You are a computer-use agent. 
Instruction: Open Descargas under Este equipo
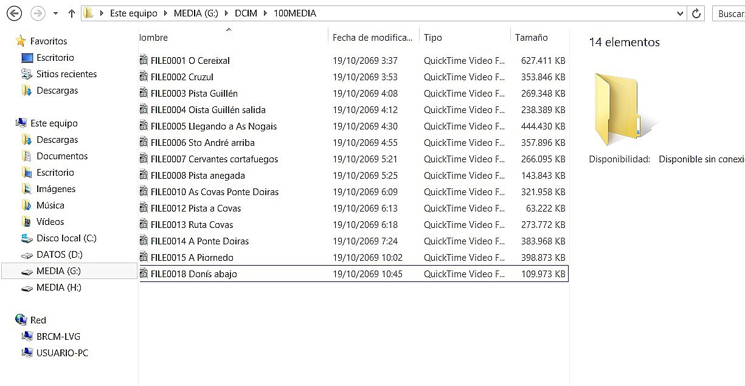[57, 140]
